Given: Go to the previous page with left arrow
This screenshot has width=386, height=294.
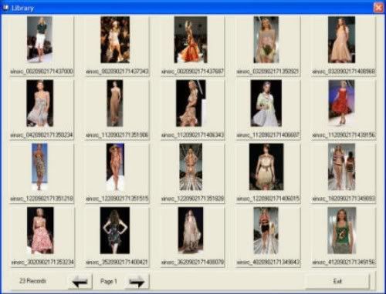Looking at the screenshot, I should (x=80, y=282).
